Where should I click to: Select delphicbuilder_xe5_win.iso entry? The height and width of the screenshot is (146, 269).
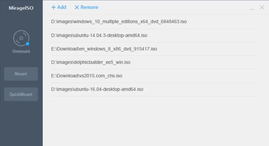(x=155, y=62)
